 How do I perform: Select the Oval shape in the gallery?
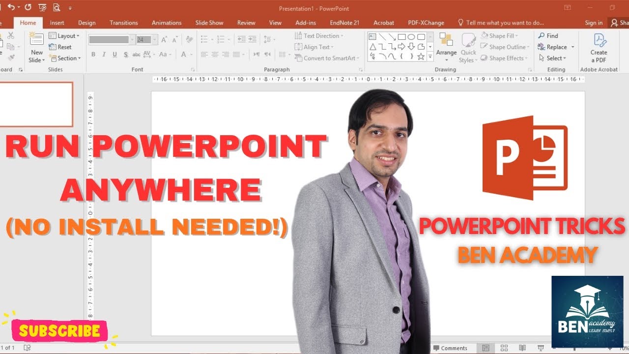[x=411, y=37]
